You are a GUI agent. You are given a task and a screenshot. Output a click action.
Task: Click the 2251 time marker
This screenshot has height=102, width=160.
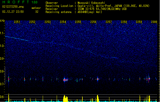coord(17,22)
